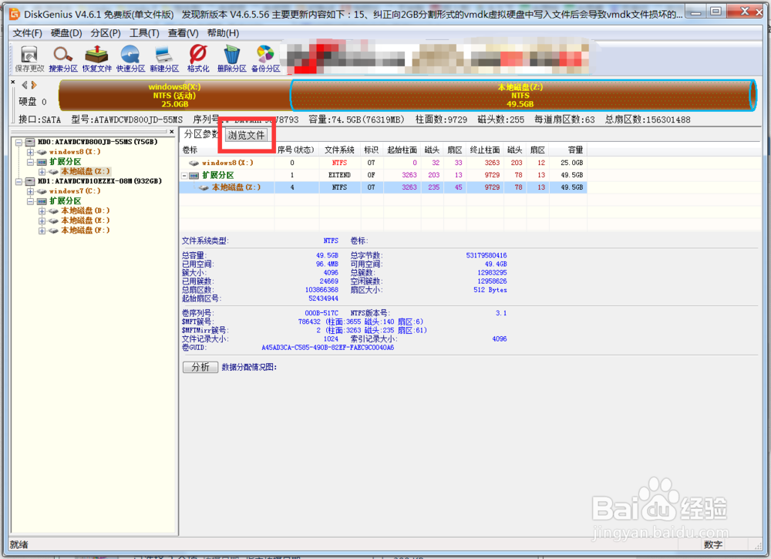The image size is (771, 559).
Task: Open the 备份分区 (Backup partition) tool
Action: click(x=265, y=59)
